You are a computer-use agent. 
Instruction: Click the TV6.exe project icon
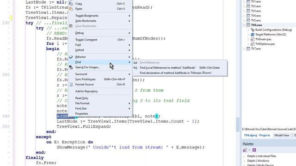point(248,25)
